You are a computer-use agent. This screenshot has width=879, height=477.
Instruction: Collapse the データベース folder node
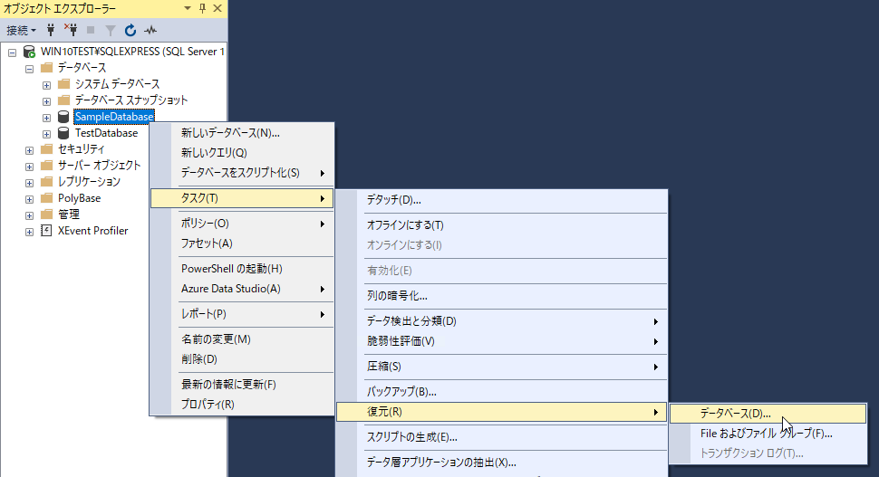29,69
